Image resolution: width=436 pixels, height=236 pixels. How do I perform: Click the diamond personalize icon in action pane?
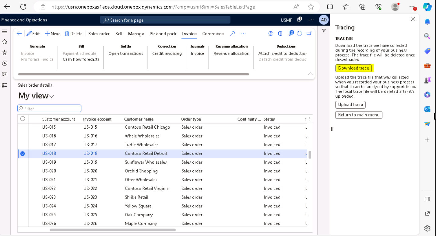tap(270, 33)
